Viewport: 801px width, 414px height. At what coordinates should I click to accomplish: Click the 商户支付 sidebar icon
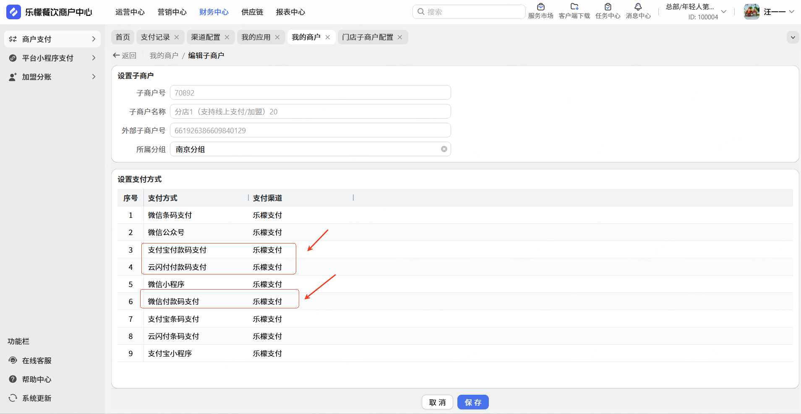click(13, 39)
